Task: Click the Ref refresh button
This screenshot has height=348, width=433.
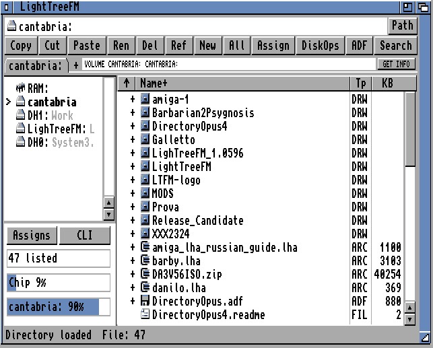Action: [178, 46]
